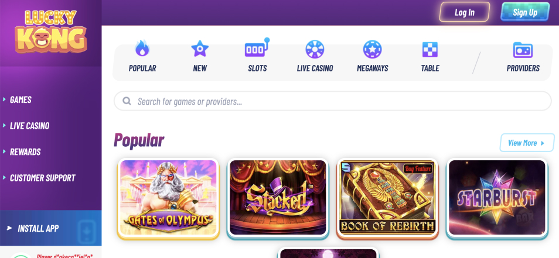Screen dimensions: 559x258
Task: Select the Live Casino wheel icon
Action: (315, 49)
